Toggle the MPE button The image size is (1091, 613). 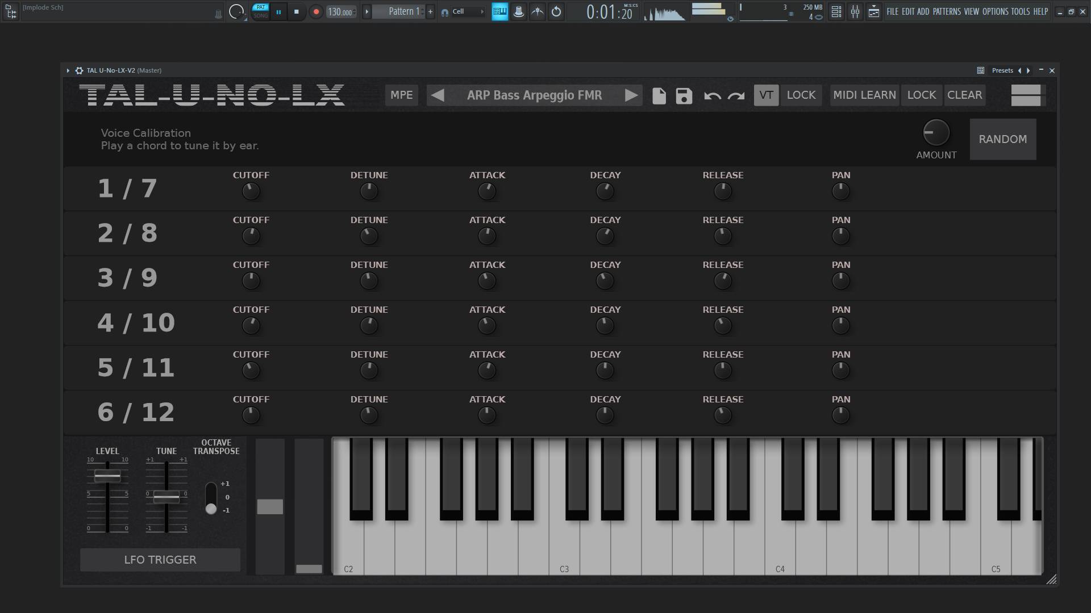(402, 95)
